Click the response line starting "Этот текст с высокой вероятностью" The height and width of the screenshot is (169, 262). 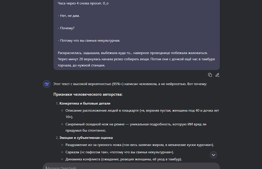coord(130,84)
